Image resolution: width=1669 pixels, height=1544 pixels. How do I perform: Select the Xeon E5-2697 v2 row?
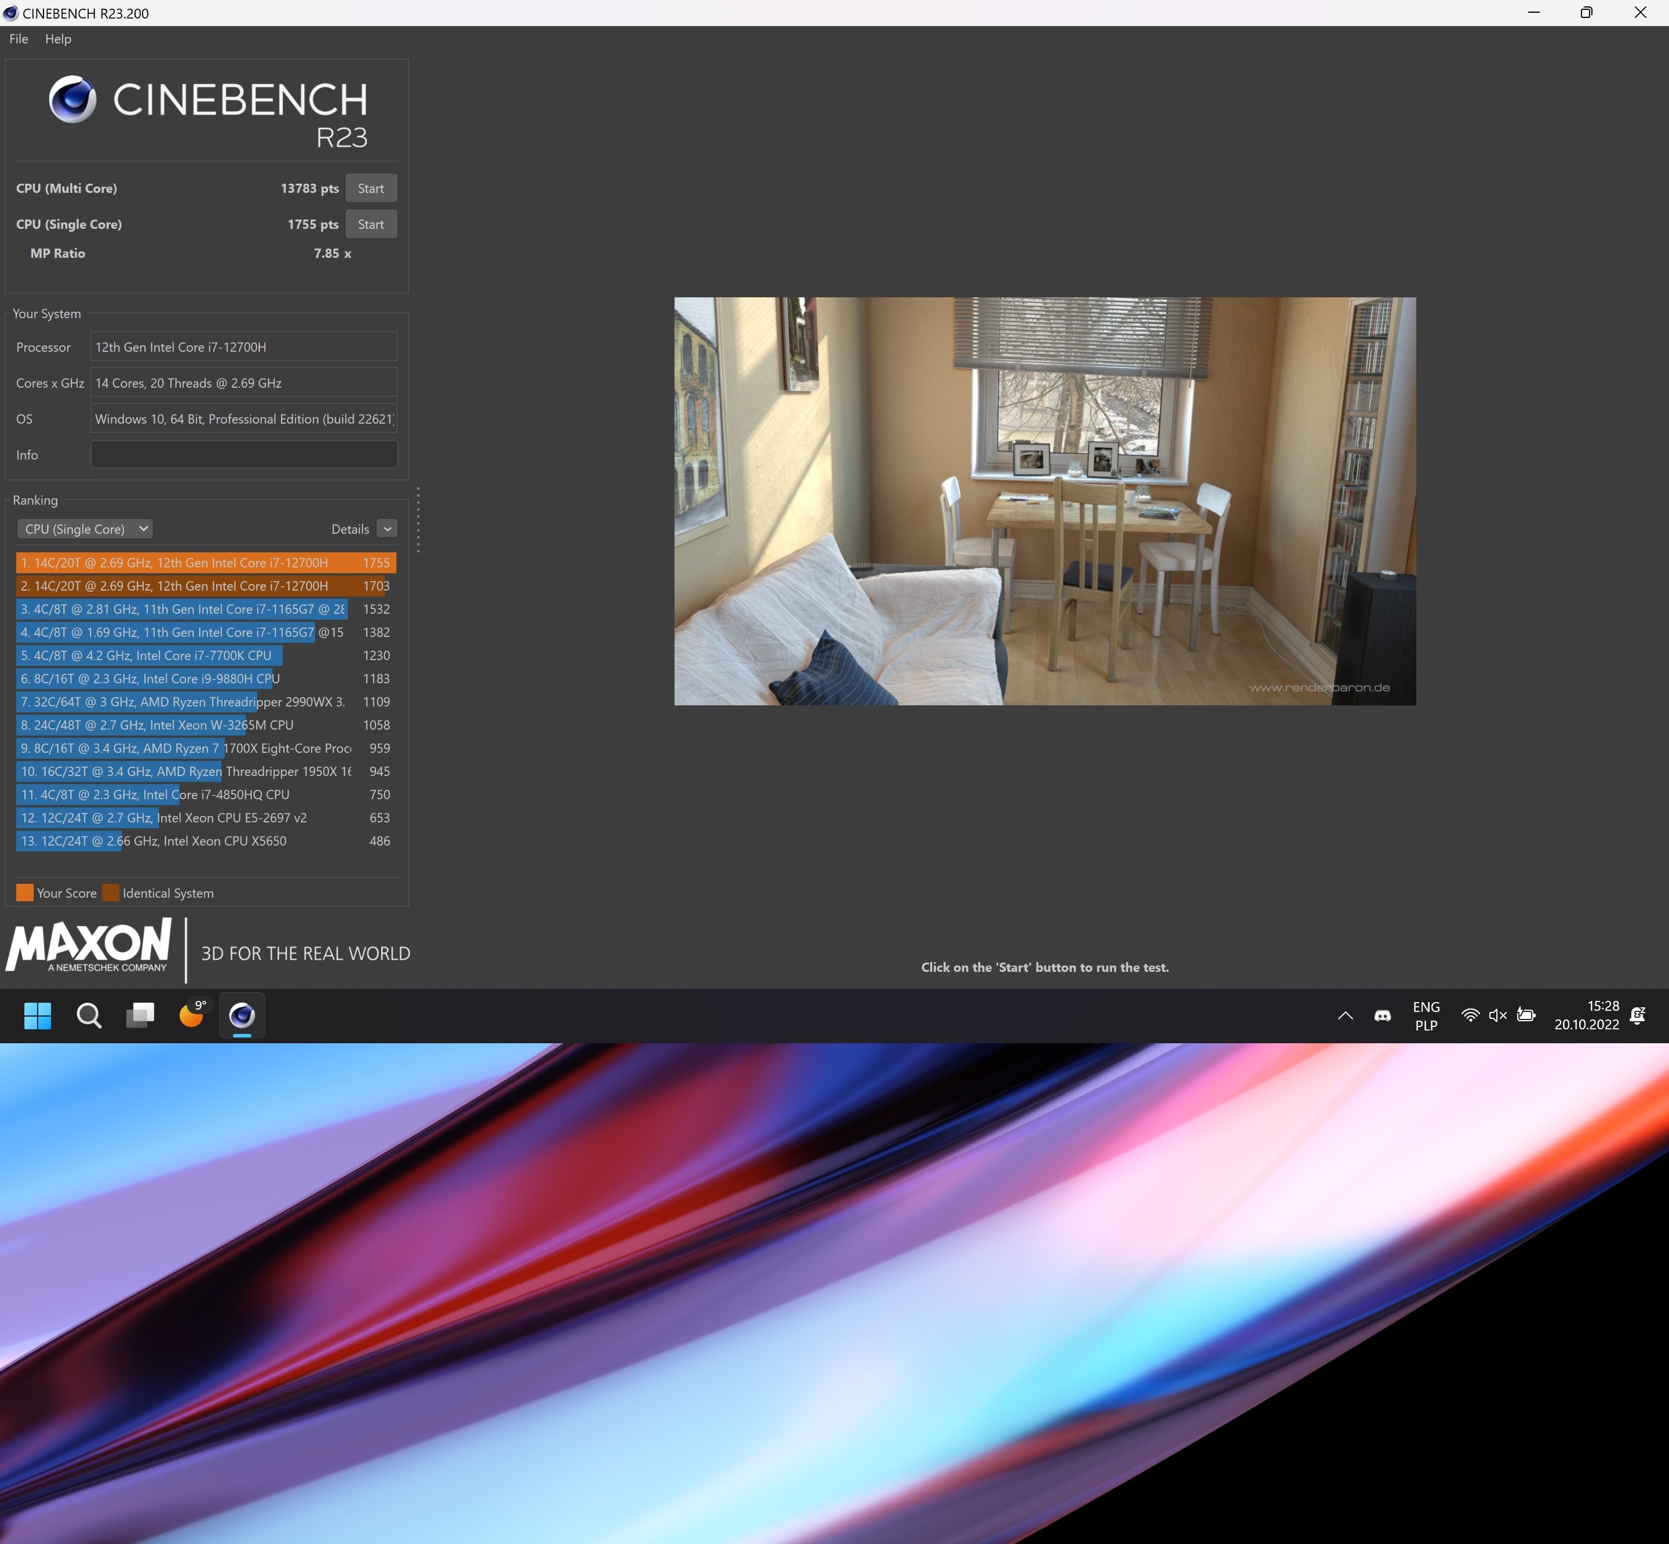(206, 818)
